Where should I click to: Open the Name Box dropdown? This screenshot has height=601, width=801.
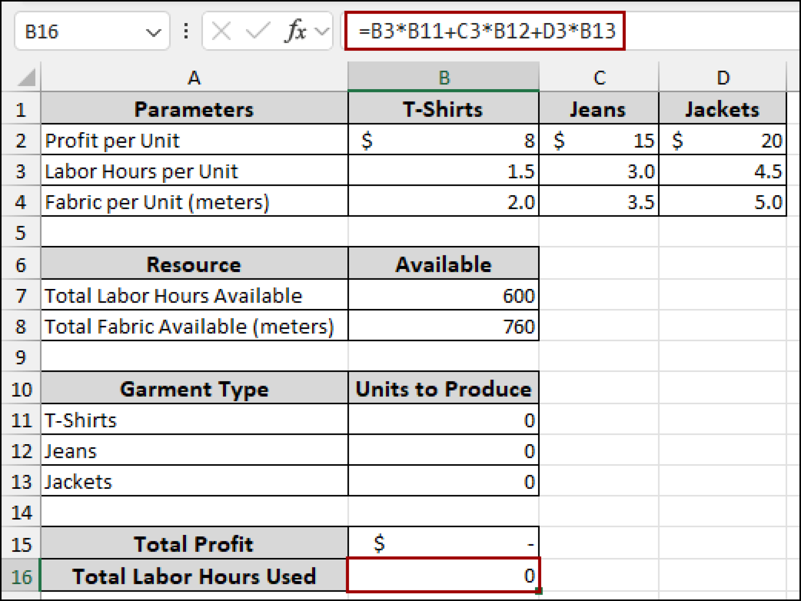(153, 31)
